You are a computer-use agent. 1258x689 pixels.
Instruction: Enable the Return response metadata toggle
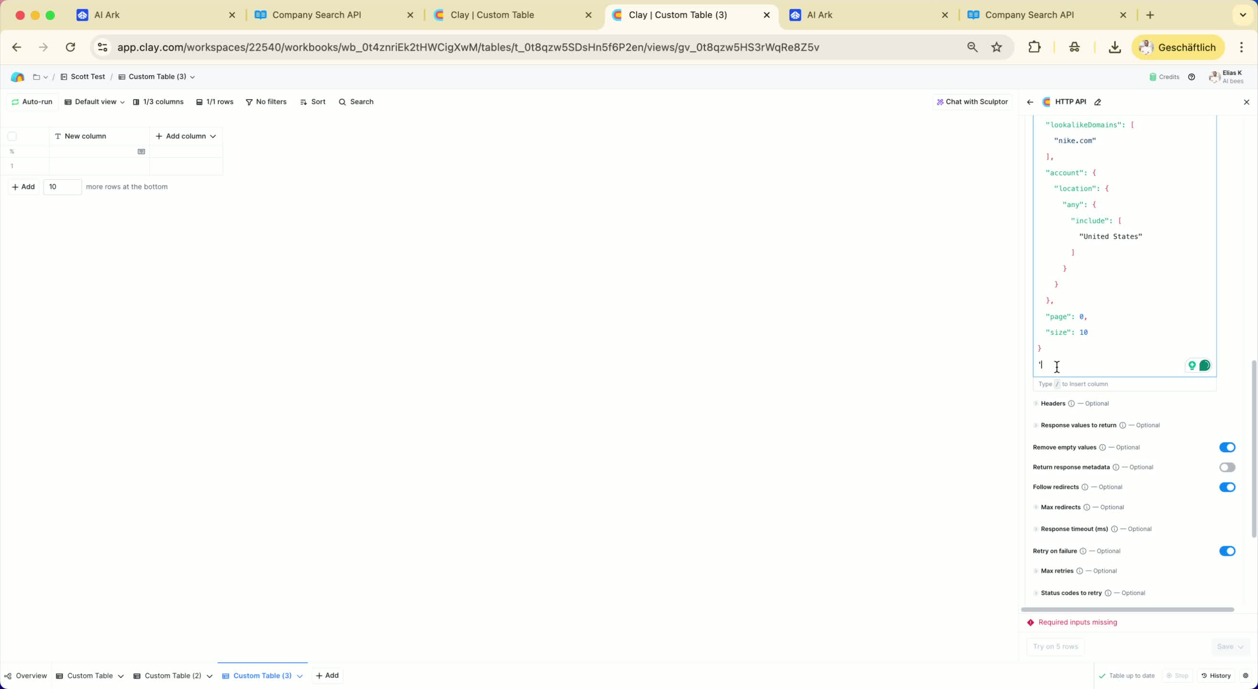click(1227, 467)
